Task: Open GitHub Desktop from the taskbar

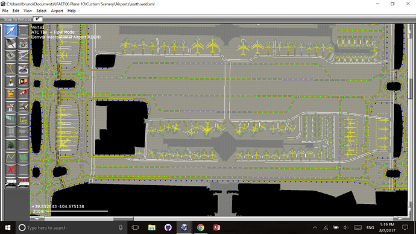Action: point(168,227)
